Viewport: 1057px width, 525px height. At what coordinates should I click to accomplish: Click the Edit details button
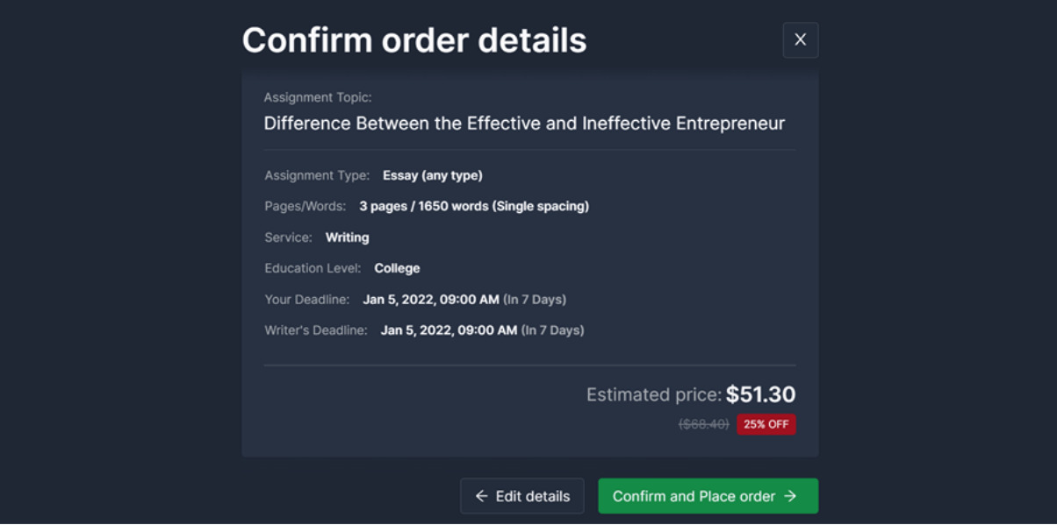point(521,496)
